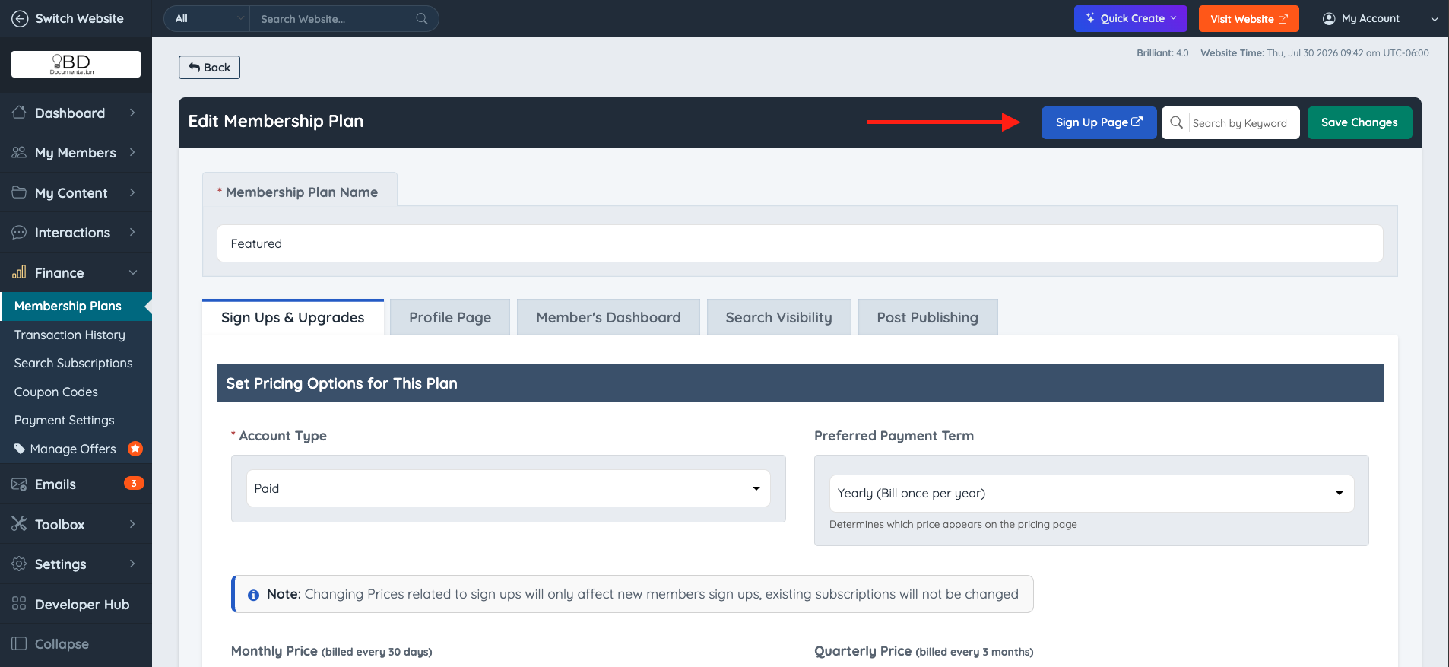Click the magnifier icon in Search by Keyword
Image resolution: width=1449 pixels, height=667 pixels.
tap(1176, 122)
